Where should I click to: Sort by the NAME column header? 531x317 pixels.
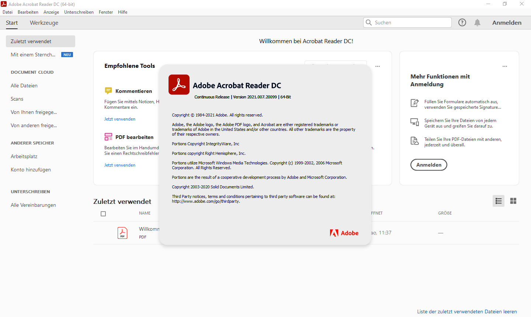click(x=145, y=213)
